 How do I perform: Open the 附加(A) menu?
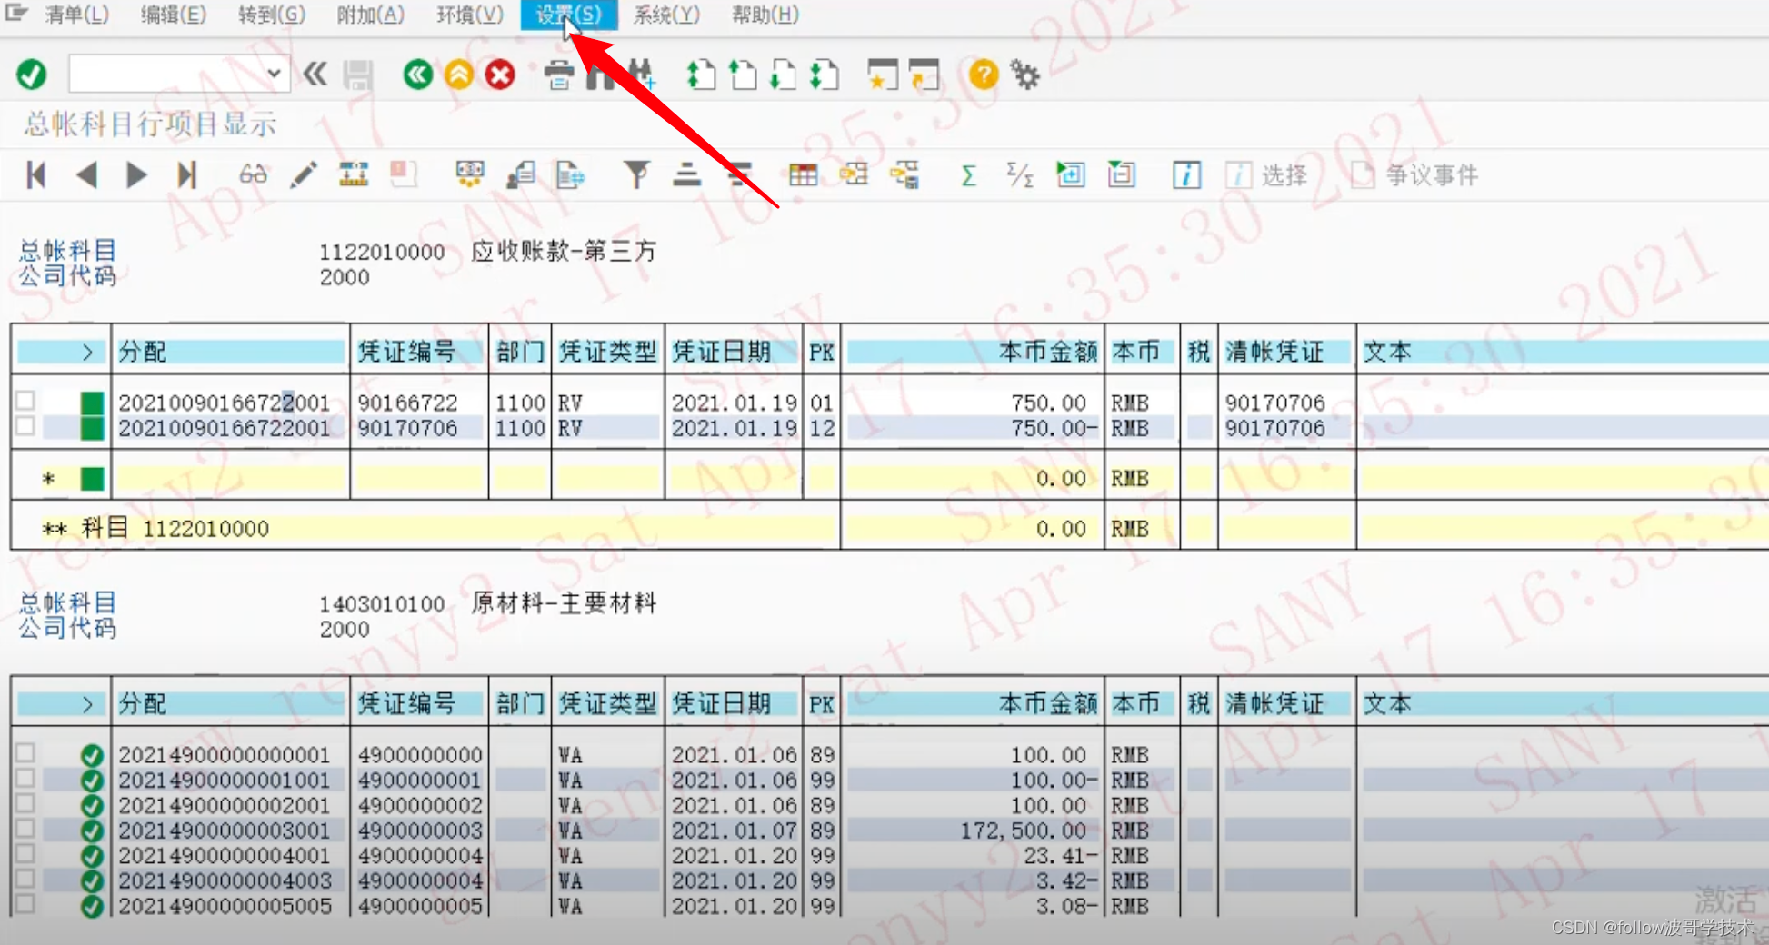[370, 15]
